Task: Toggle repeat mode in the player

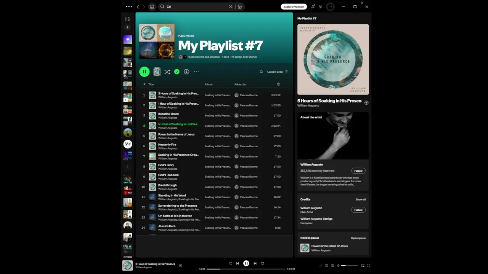Action: click(x=262, y=263)
